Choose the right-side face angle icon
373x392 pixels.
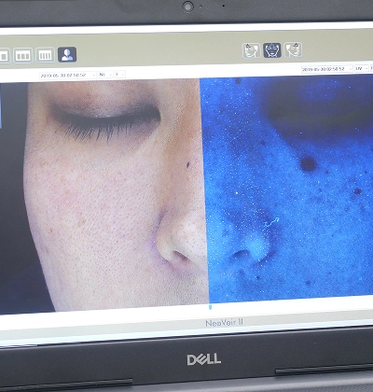coord(293,49)
